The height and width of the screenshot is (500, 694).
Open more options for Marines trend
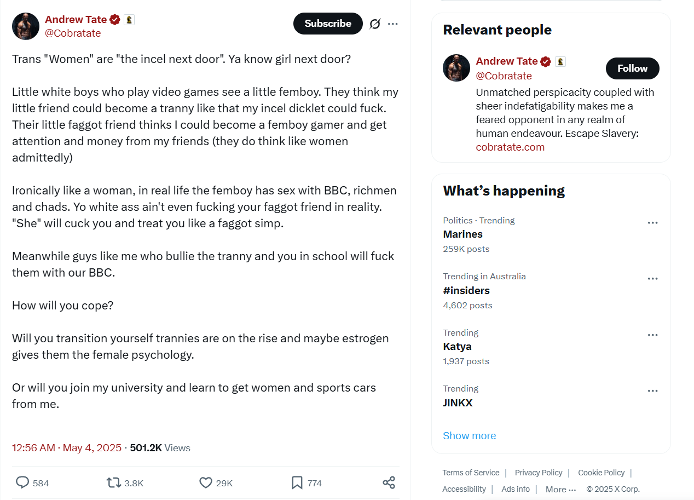(x=652, y=223)
